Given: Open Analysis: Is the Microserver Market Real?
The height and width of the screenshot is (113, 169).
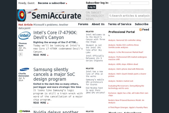Looking at the screenshot, I should coord(126,52).
